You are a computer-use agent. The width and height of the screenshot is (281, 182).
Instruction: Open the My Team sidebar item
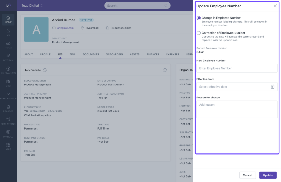click(x=8, y=58)
